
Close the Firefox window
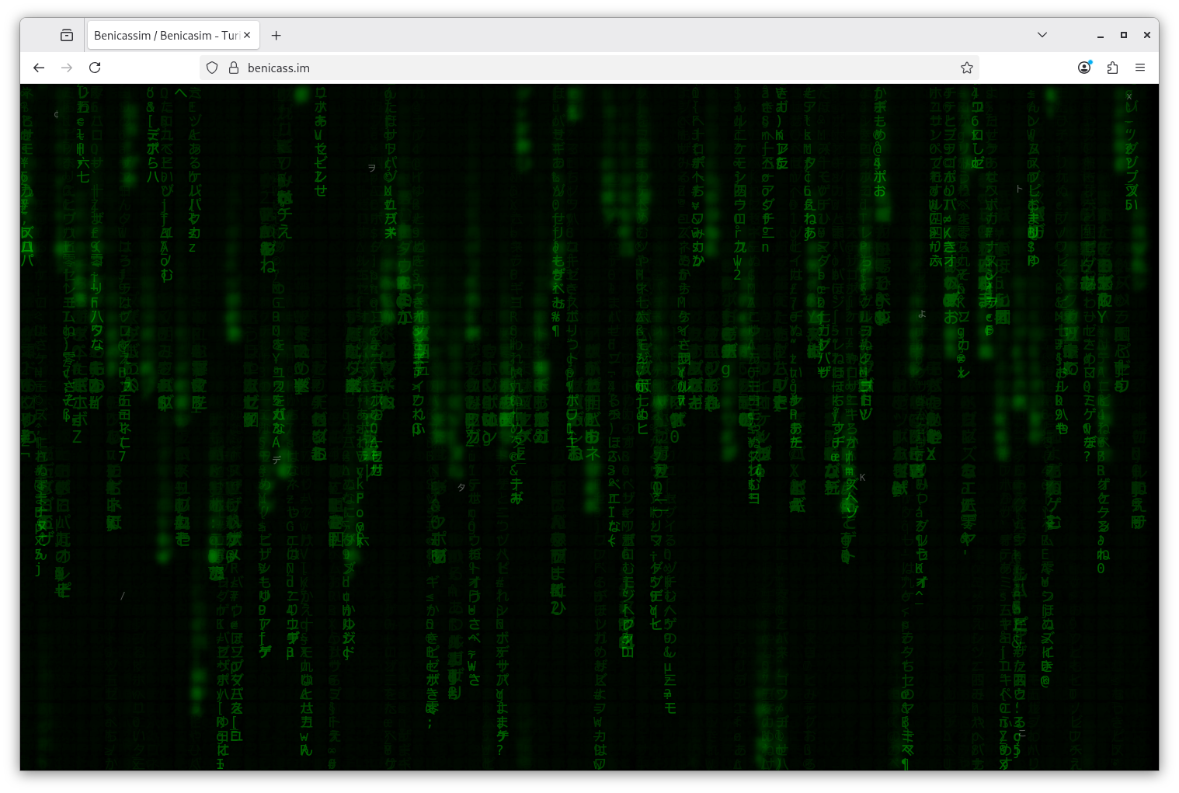coord(1146,35)
